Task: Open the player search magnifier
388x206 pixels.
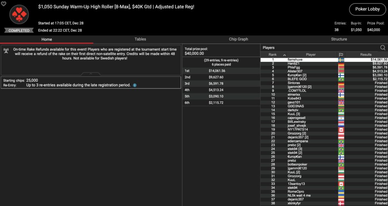Action: click(x=383, y=47)
